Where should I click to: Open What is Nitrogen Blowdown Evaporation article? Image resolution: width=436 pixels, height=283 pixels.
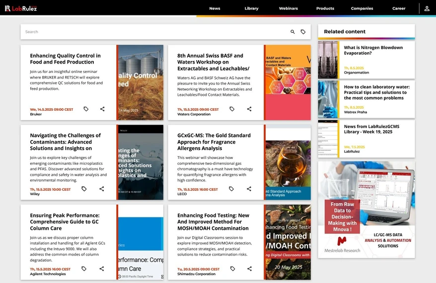point(373,50)
